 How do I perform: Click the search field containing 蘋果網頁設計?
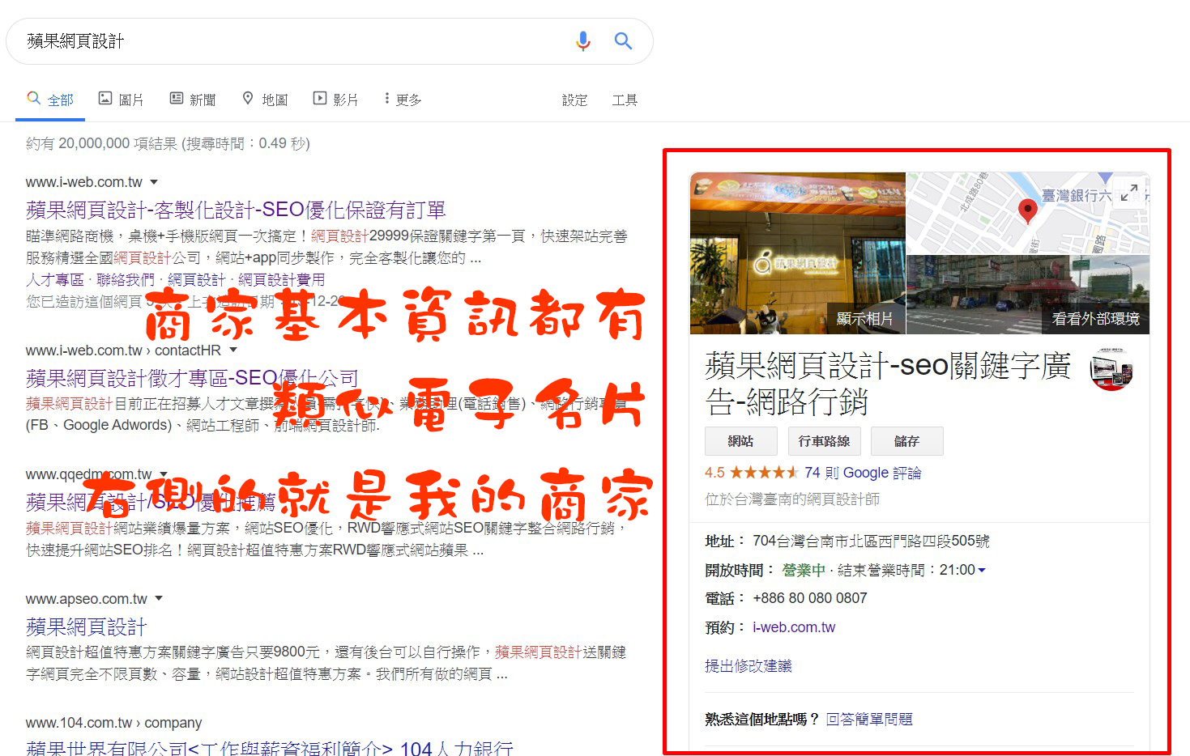point(292,41)
